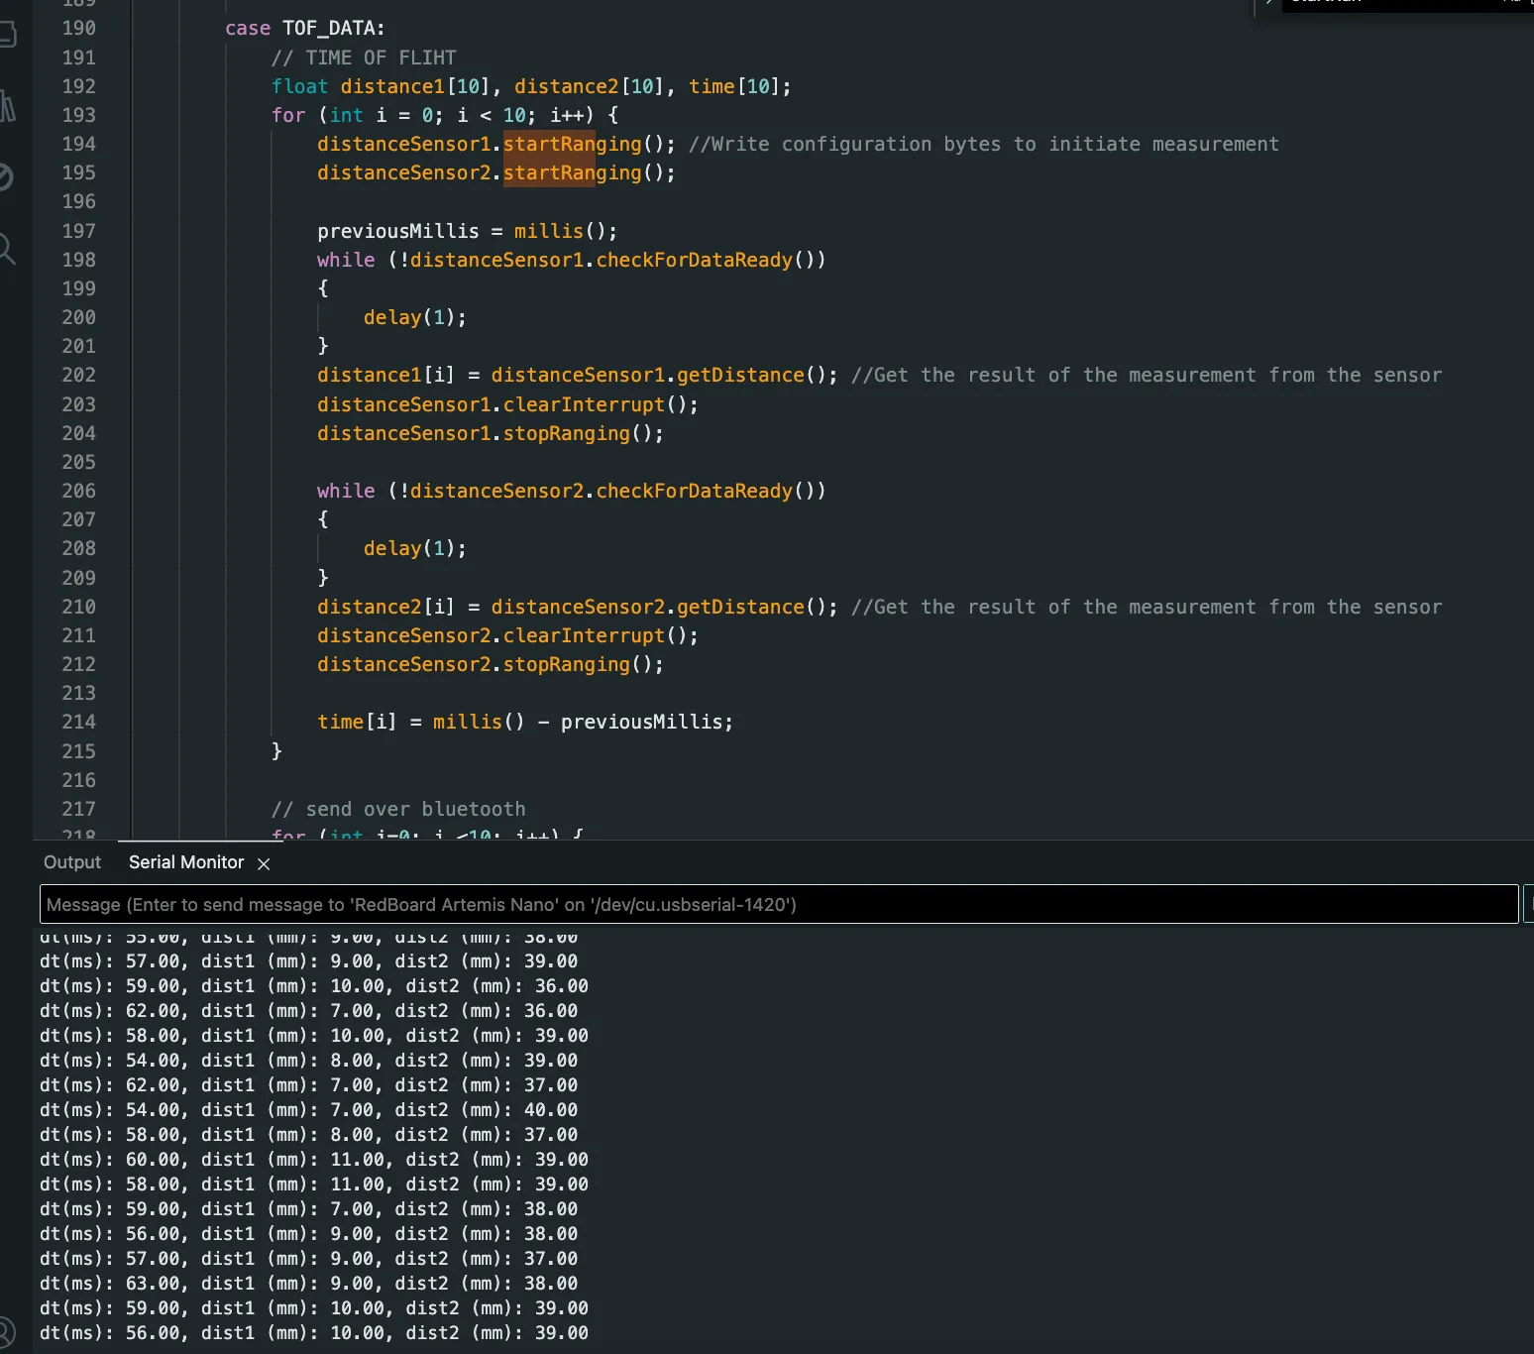1534x1354 pixels.
Task: Focus the serial Message input field
Action: tap(778, 904)
